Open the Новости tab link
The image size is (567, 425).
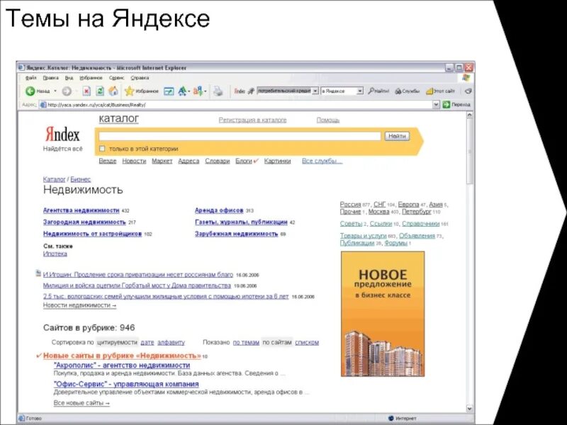click(x=134, y=161)
